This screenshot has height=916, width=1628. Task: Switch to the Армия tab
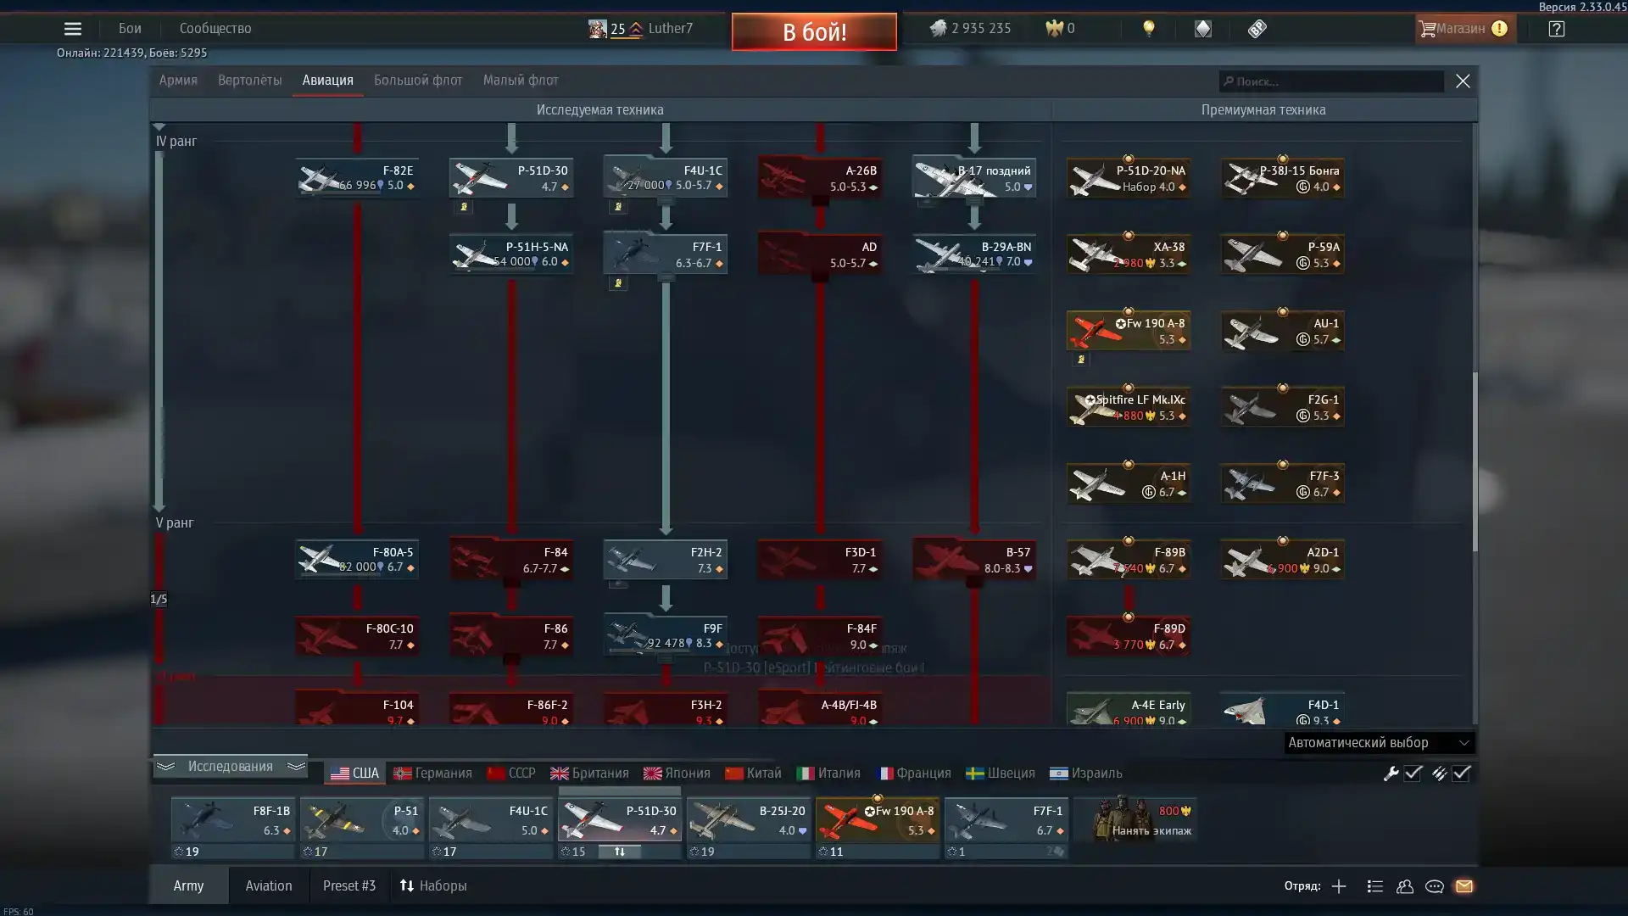pyautogui.click(x=178, y=81)
